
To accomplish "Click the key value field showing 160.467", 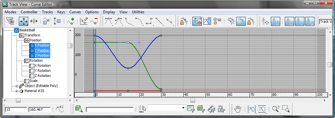I will 39,109.
